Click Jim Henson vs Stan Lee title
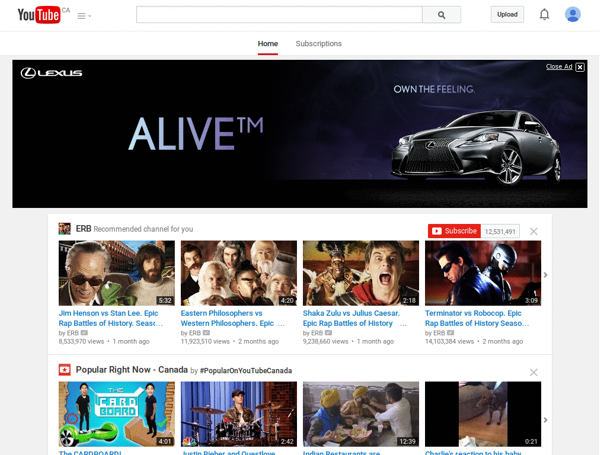Image resolution: width=607 pixels, height=455 pixels. pos(111,318)
